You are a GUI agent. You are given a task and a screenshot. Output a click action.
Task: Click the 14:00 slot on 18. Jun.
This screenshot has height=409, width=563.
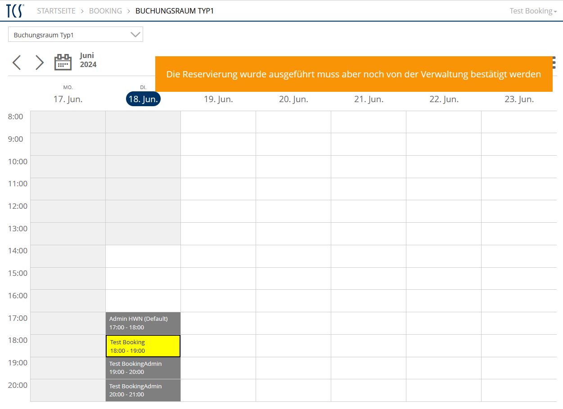click(x=143, y=256)
